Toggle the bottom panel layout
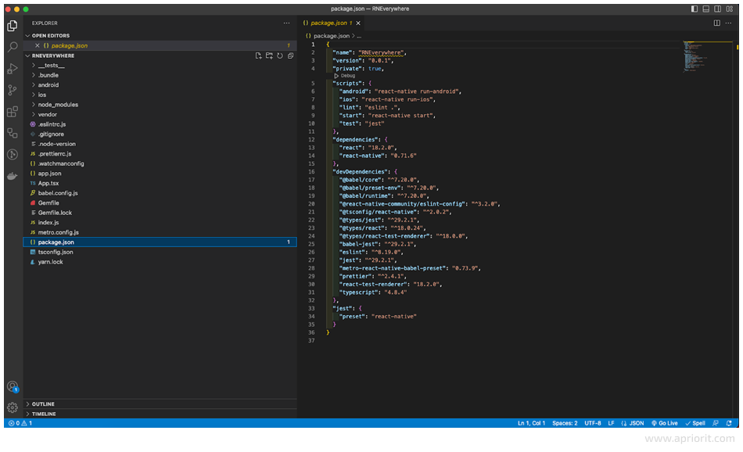 [x=706, y=9]
